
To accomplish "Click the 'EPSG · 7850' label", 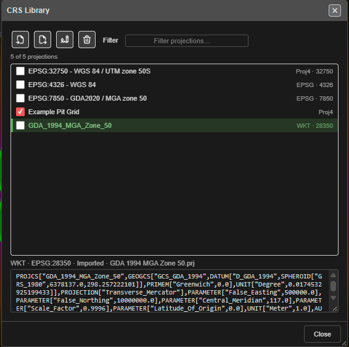I will [x=314, y=99].
